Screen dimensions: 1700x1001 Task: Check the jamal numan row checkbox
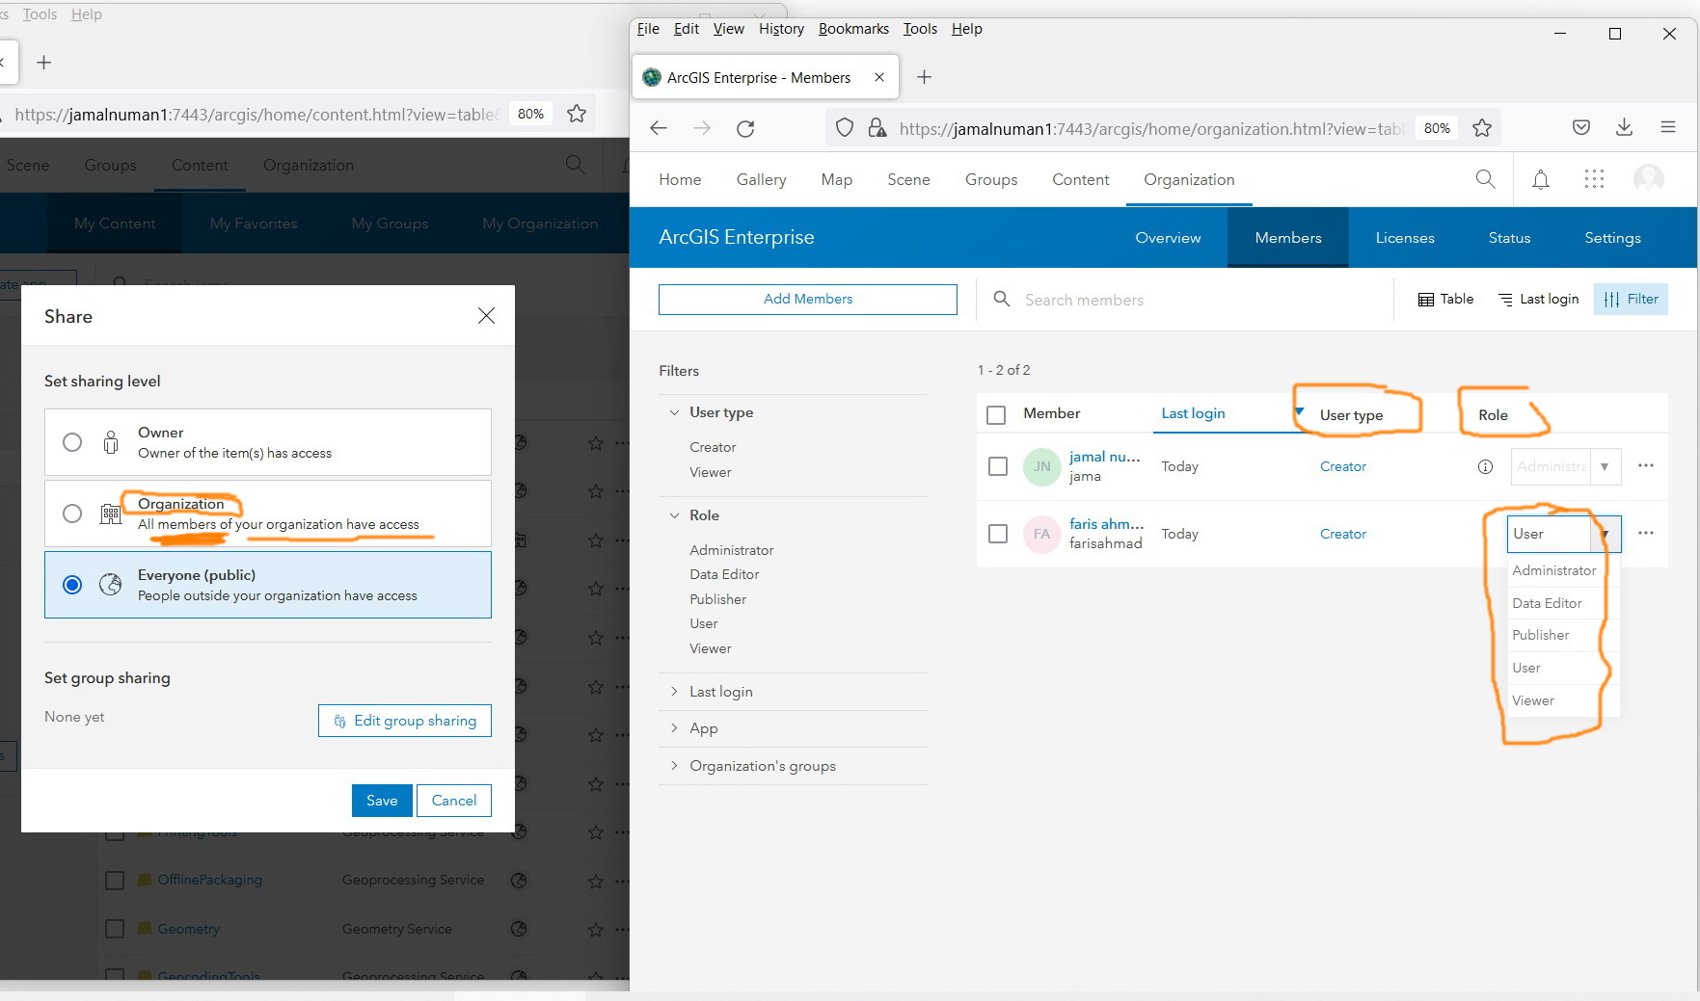(998, 466)
